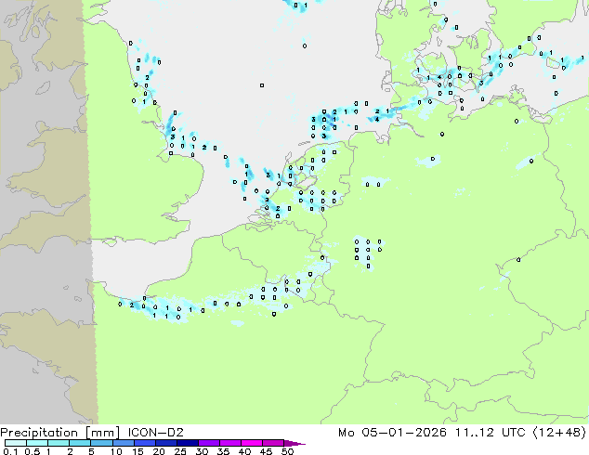This screenshot has height=455, width=589.
Task: Click the '10' legend scale value
Action: coord(116,451)
